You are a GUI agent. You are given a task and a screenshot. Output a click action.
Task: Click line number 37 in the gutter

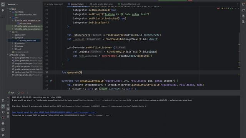[x=47, y=72]
